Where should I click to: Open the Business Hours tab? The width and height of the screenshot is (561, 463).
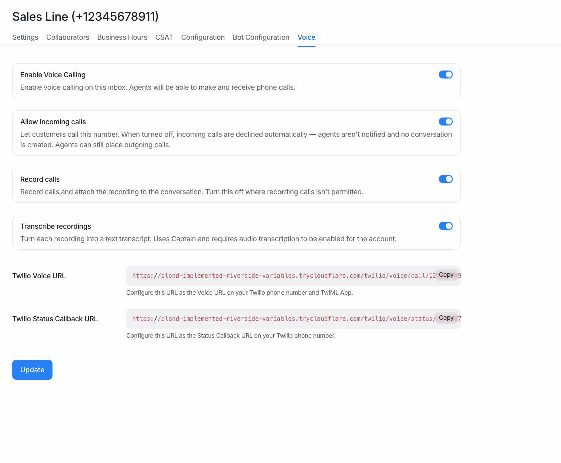click(x=122, y=37)
